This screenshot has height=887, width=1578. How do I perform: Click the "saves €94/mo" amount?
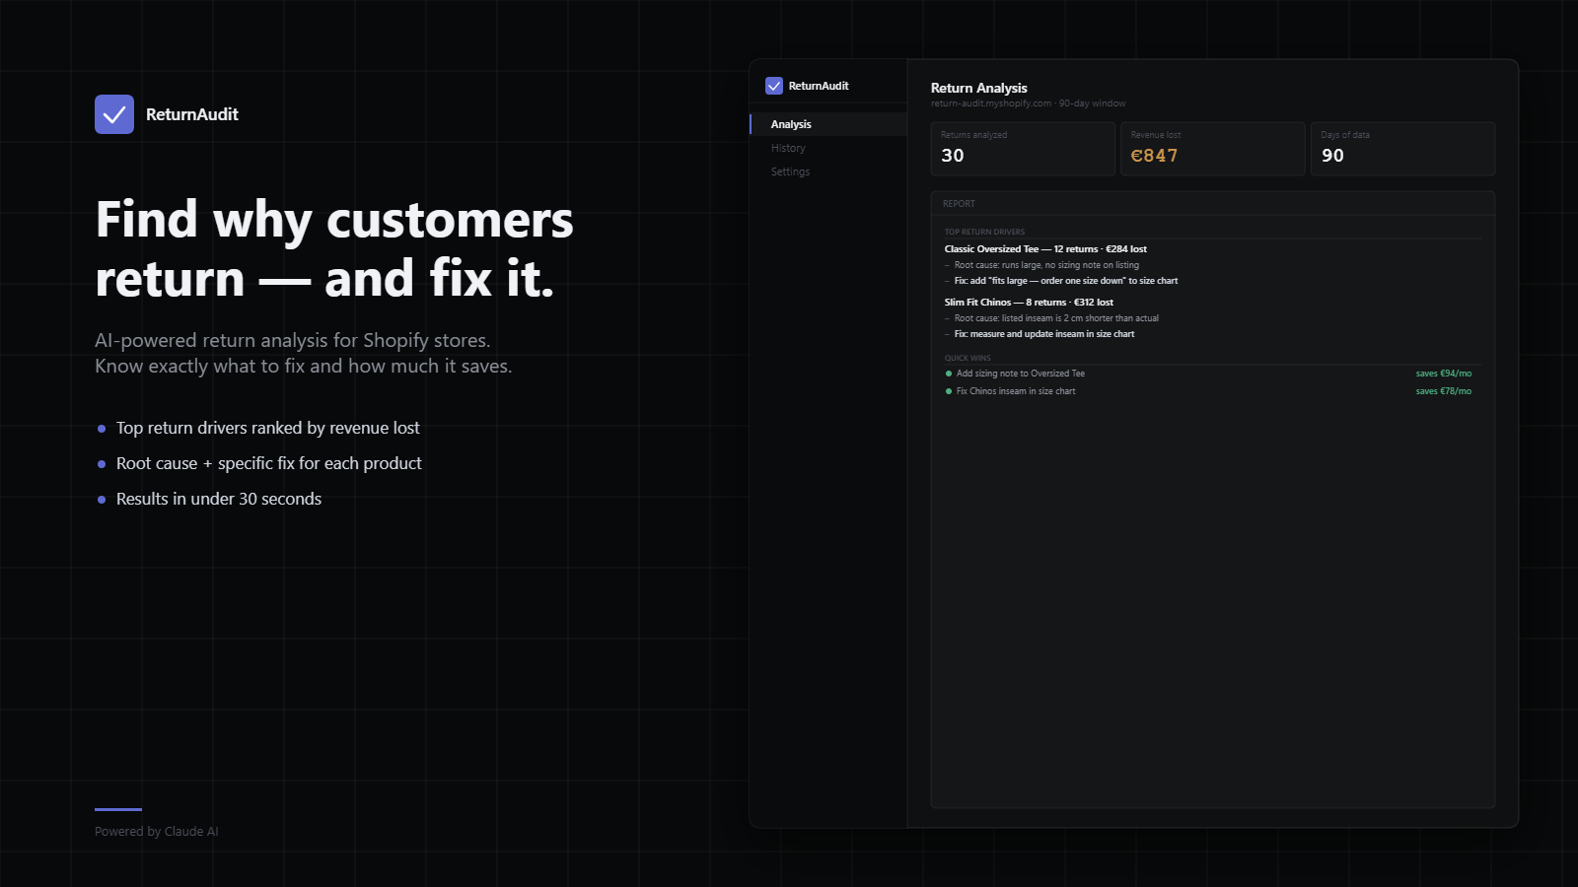1444,374
